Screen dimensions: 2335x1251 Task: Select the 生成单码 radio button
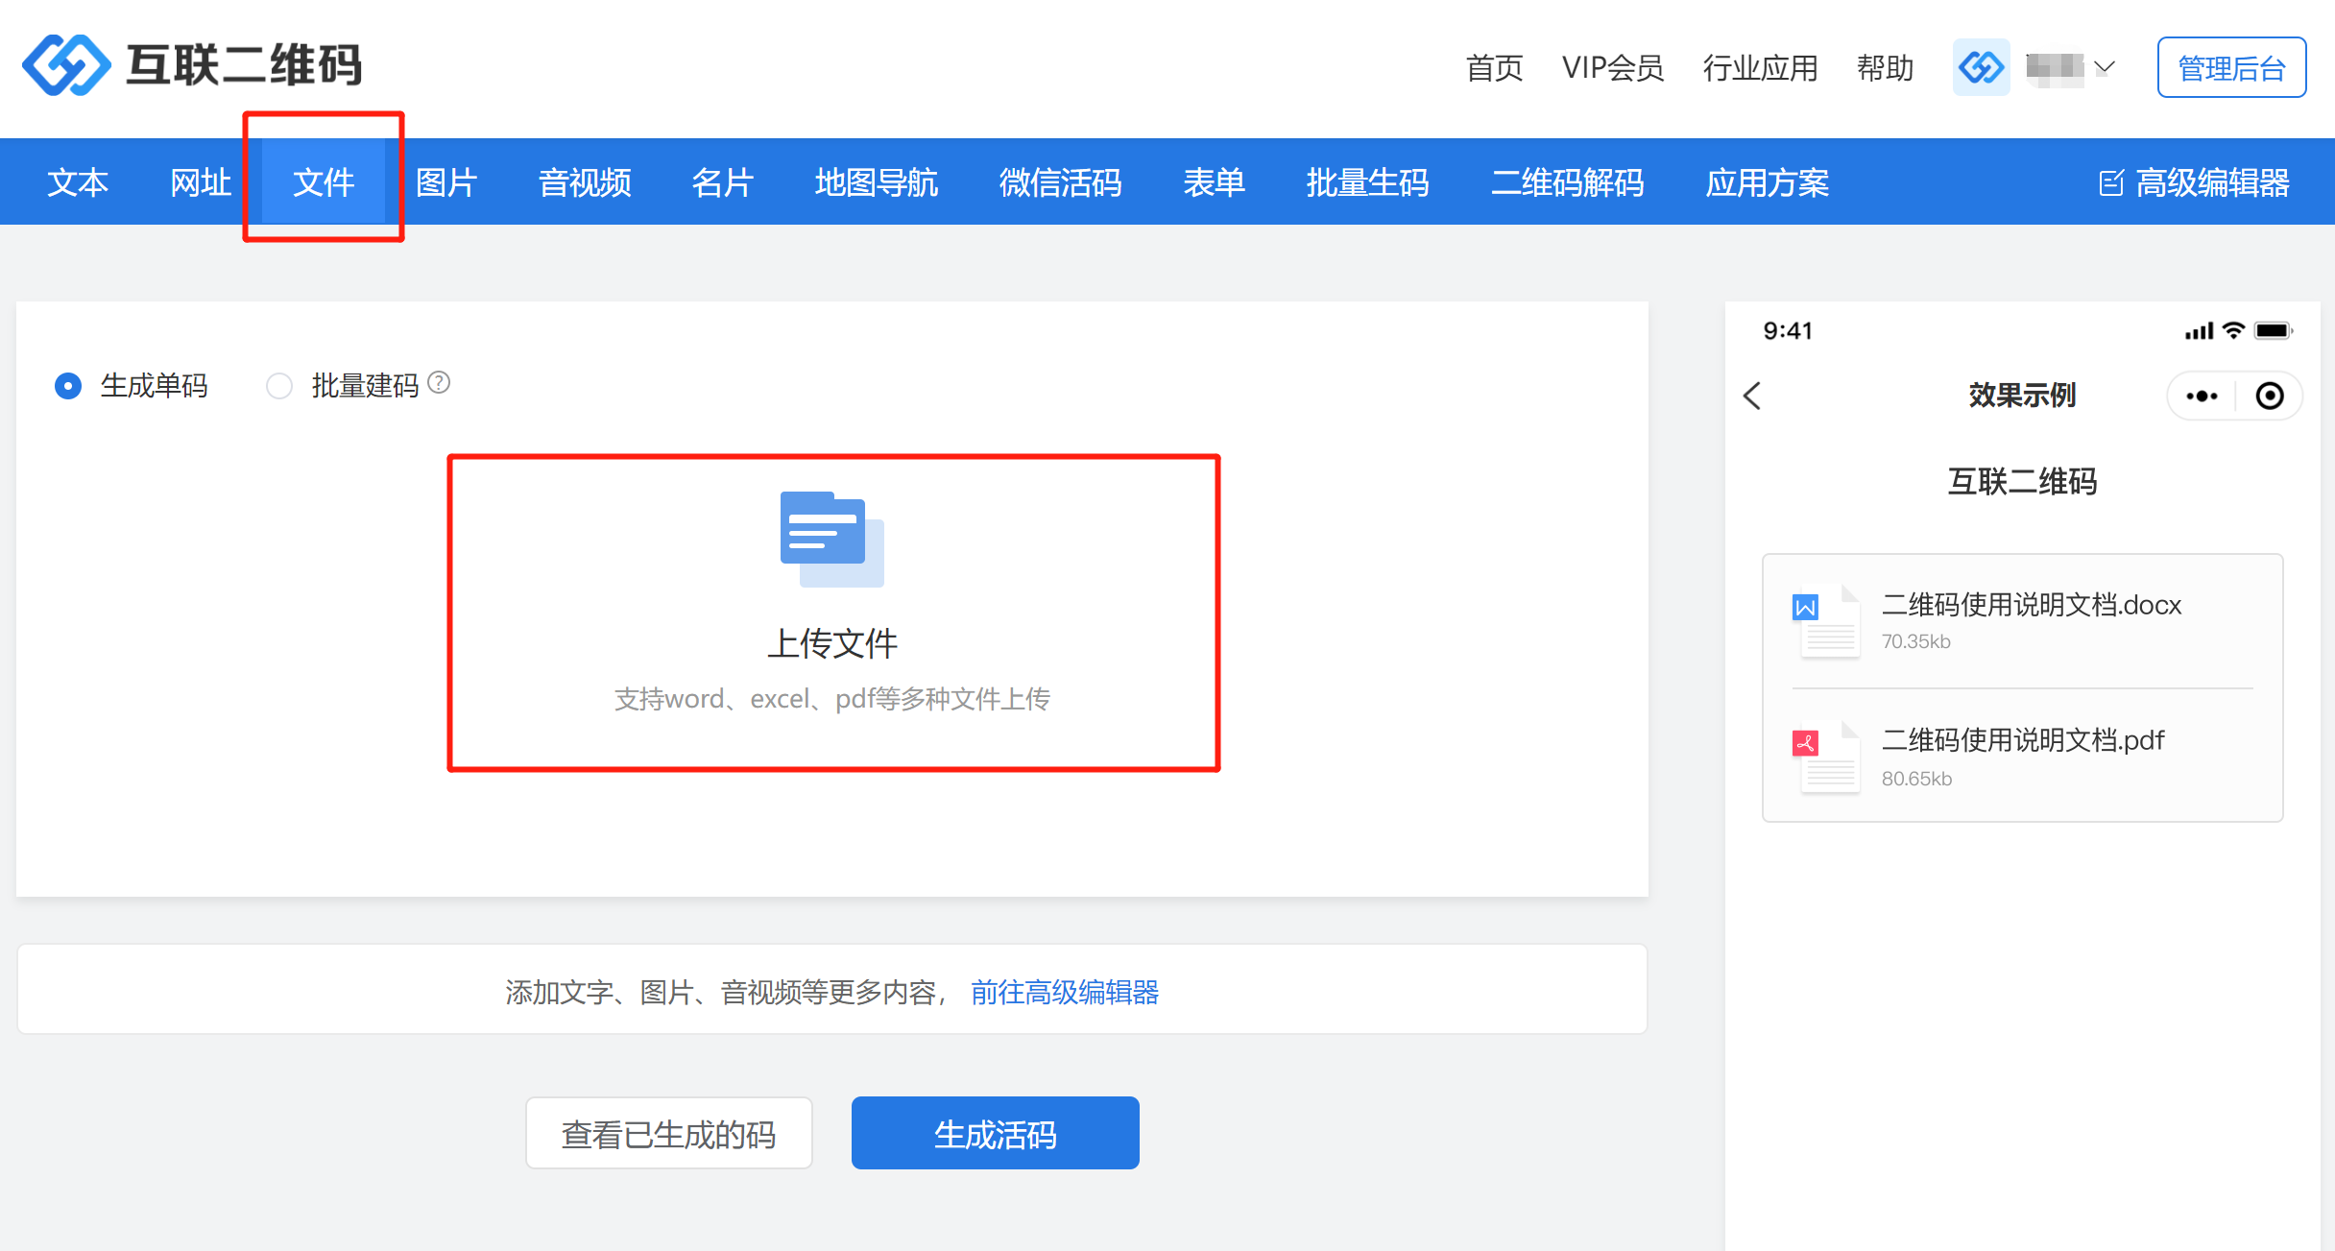click(x=68, y=386)
